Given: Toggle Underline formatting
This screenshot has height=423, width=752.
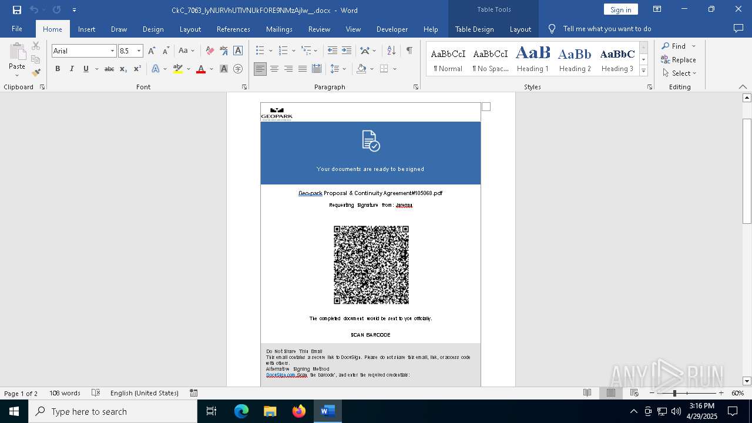Looking at the screenshot, I should tap(86, 69).
